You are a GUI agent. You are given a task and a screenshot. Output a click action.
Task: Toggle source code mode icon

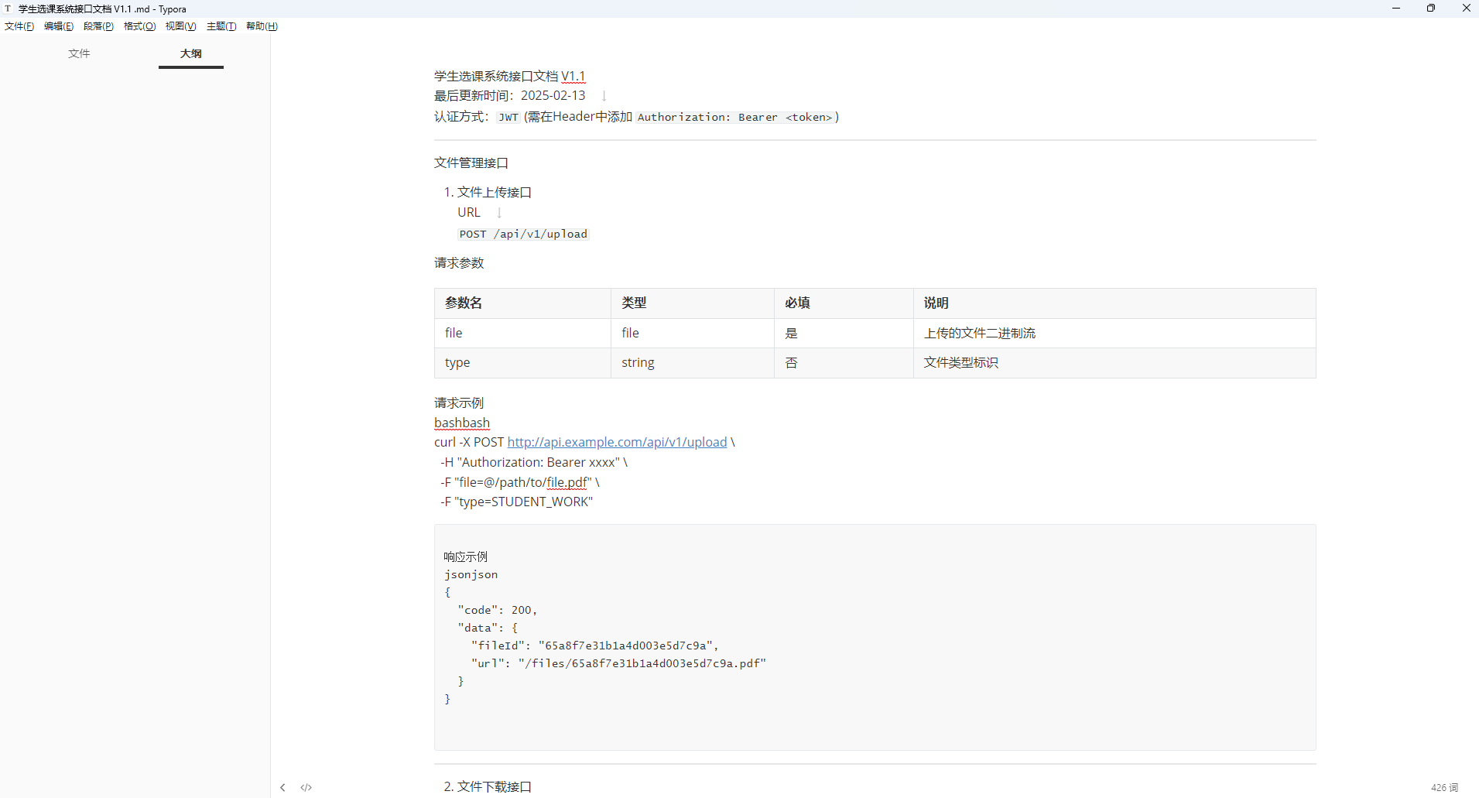point(306,787)
